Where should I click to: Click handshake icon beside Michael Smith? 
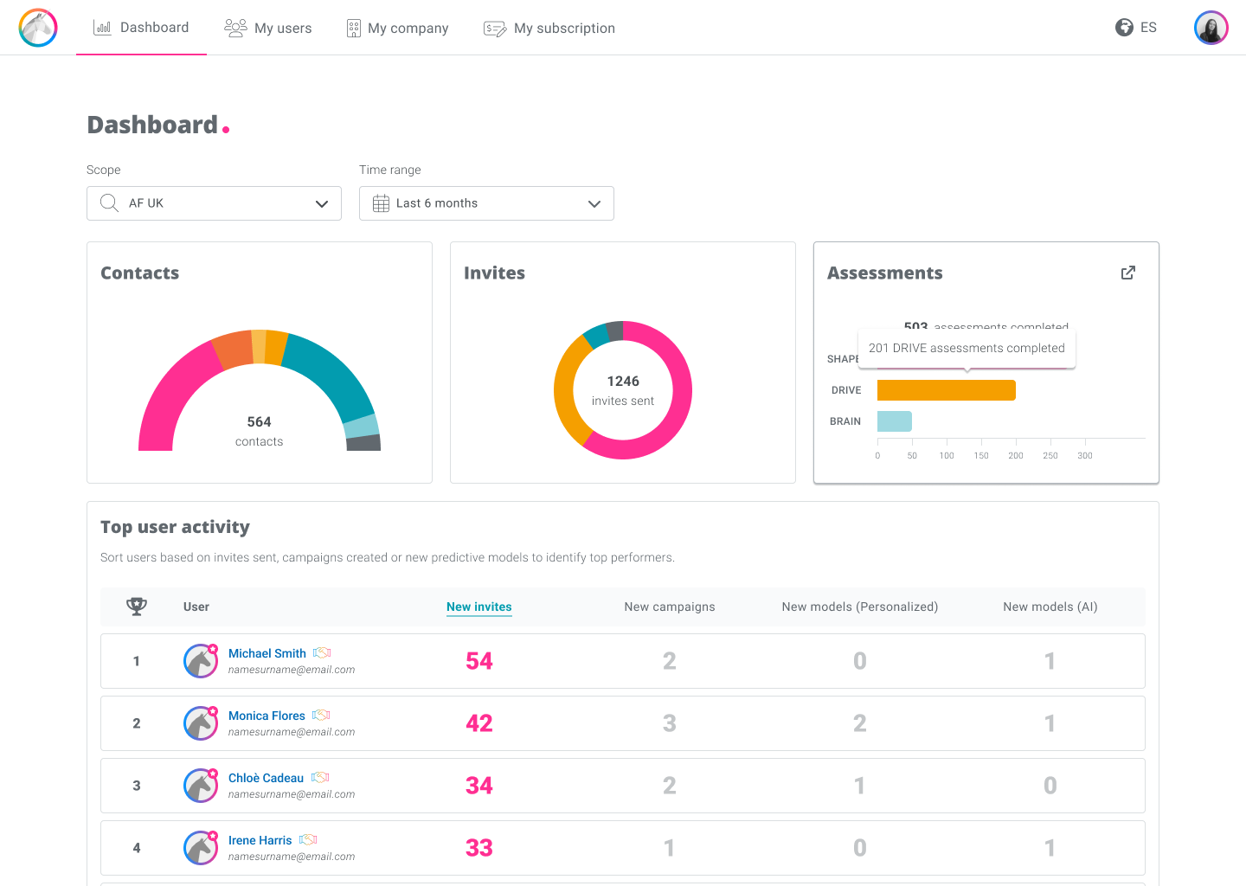[322, 653]
